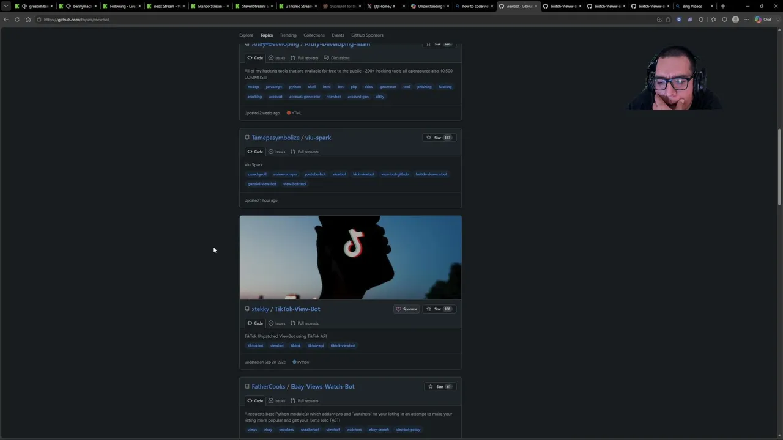Open the Tamepasymbolize / viu-spark repository link

(291, 137)
